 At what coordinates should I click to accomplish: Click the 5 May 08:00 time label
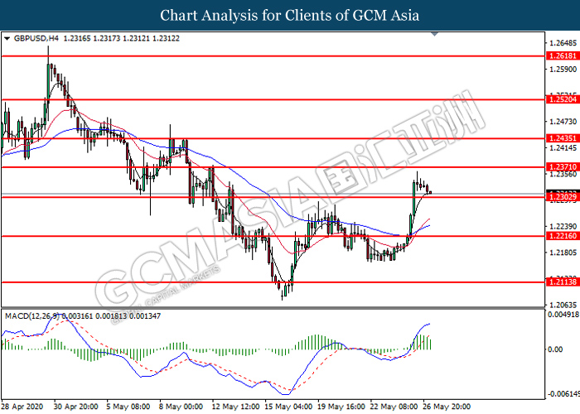click(128, 407)
